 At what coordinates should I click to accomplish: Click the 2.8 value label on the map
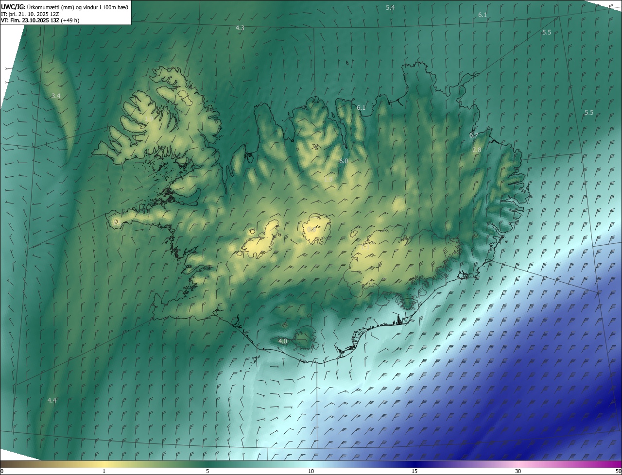[477, 150]
